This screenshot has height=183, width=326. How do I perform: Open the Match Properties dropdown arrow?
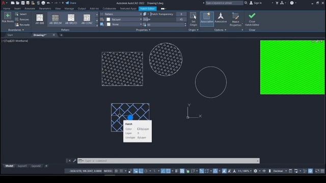pyautogui.click(x=242, y=23)
